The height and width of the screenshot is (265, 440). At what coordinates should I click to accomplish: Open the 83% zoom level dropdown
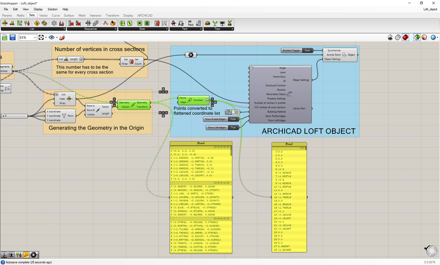(34, 37)
